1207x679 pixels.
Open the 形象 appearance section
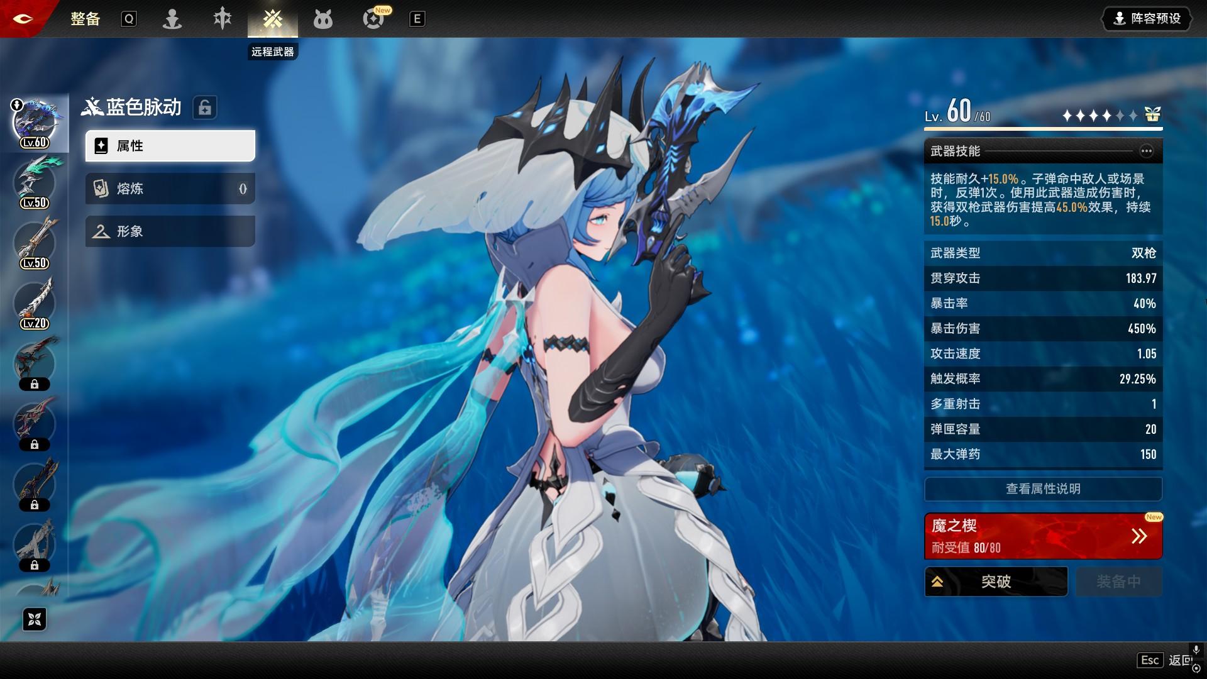(x=170, y=231)
